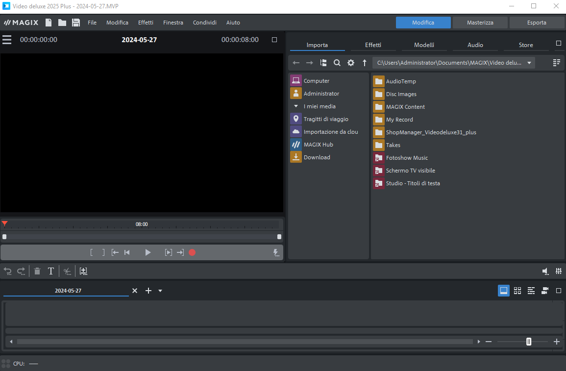Navigate forward in media pool browser
The height and width of the screenshot is (371, 566).
click(x=310, y=63)
